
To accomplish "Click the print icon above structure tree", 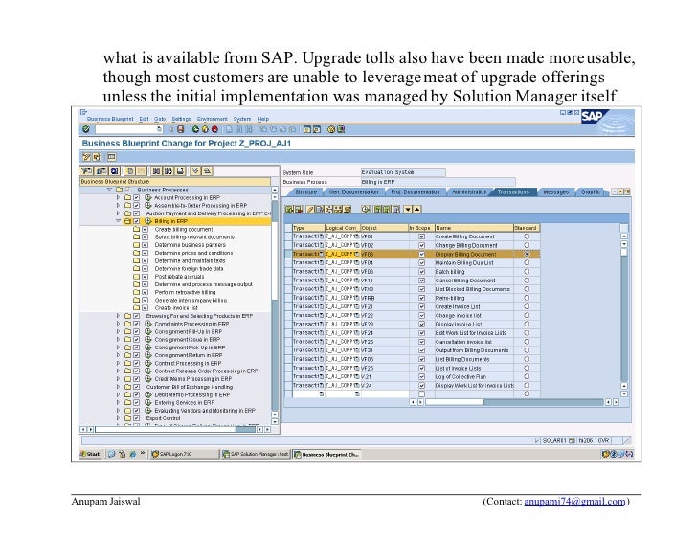I will (180, 170).
